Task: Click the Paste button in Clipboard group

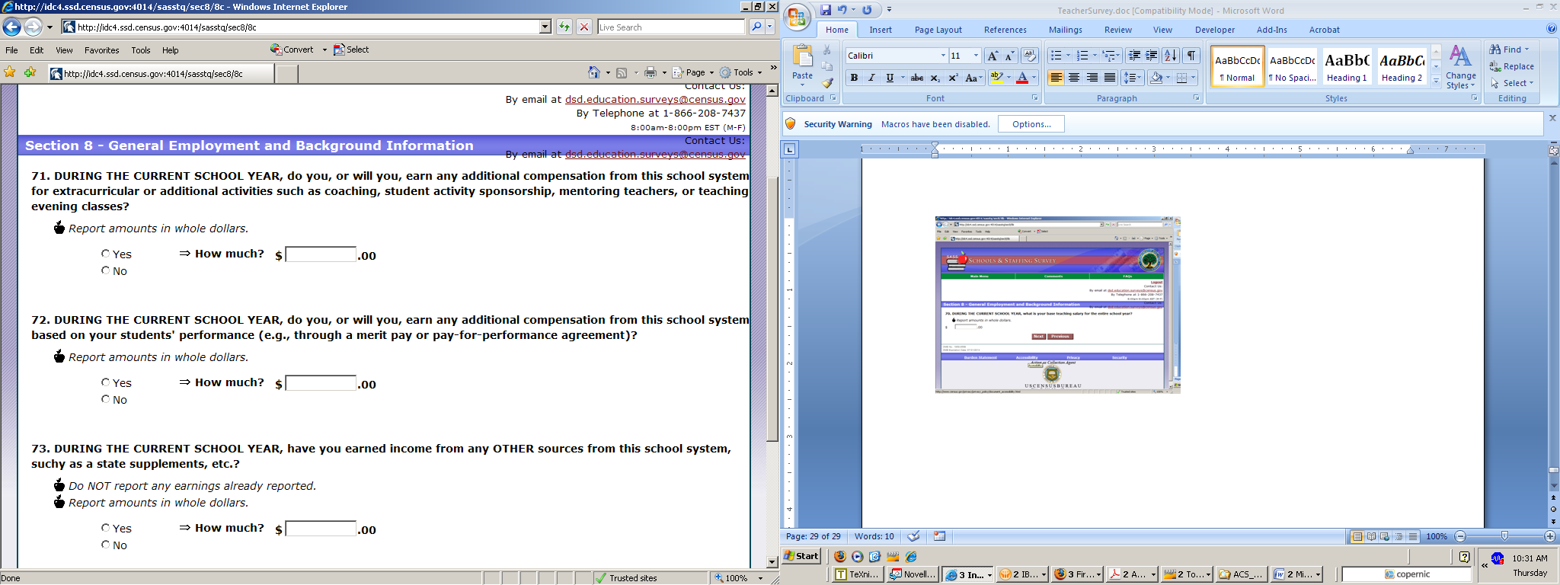Action: tap(802, 65)
